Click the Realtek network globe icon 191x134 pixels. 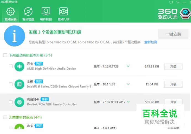(19, 102)
